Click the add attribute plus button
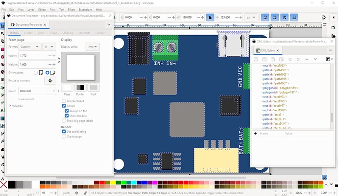The width and height of the screenshot is (338, 196). (x=255, y=134)
